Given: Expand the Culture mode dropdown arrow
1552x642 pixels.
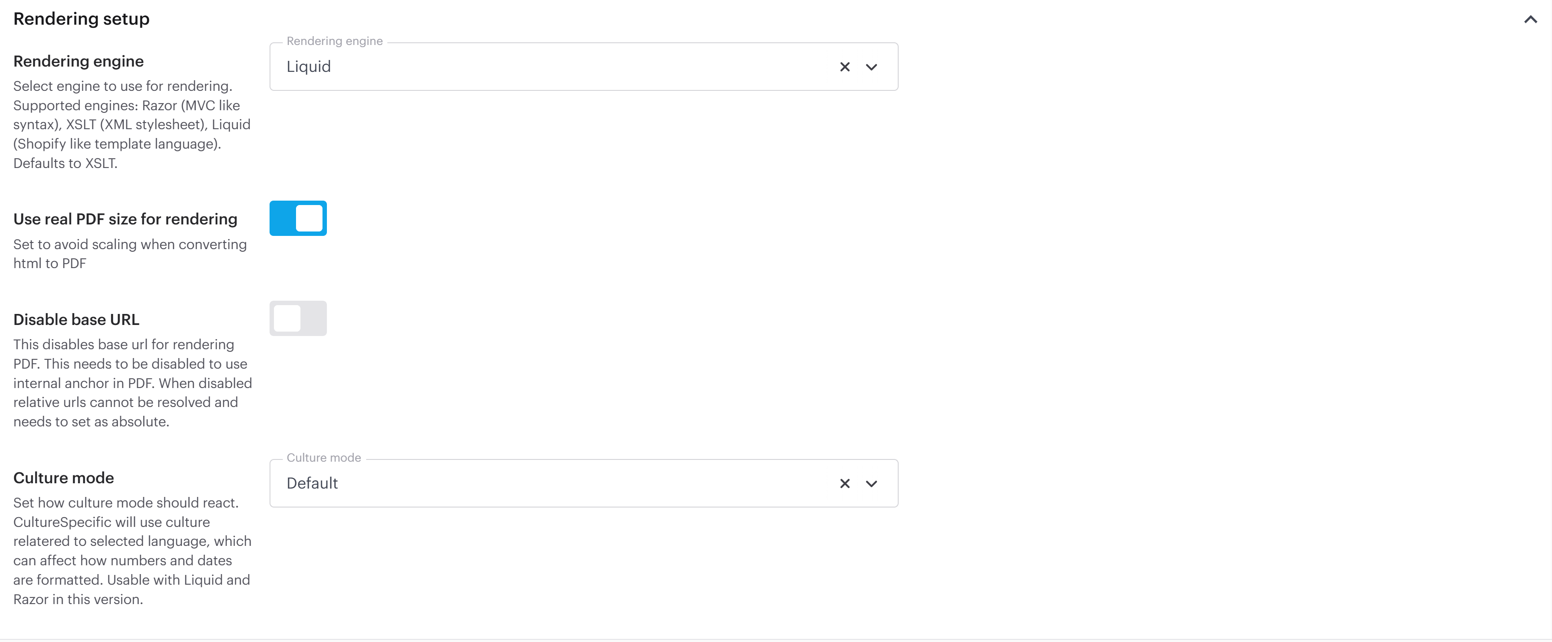Looking at the screenshot, I should [x=871, y=484].
